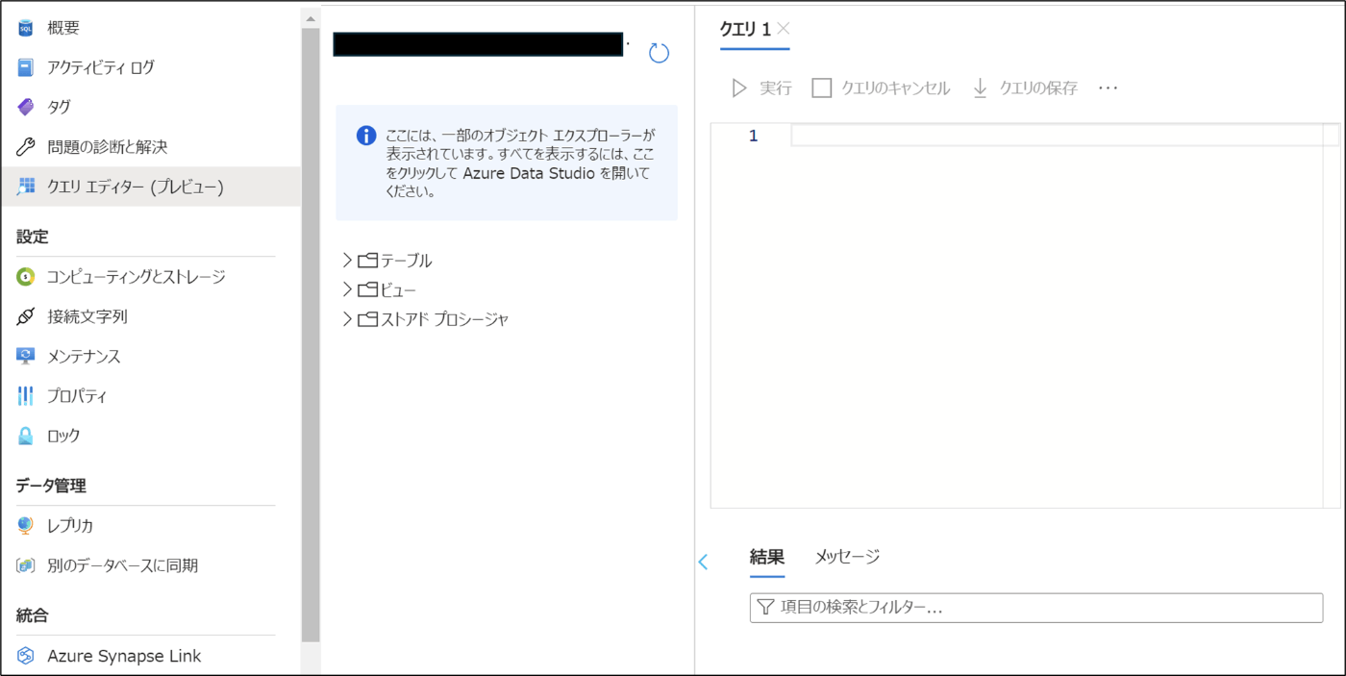Collapse the explorer pane with blue chevron
Screen dimensions: 1346x676
tap(703, 562)
